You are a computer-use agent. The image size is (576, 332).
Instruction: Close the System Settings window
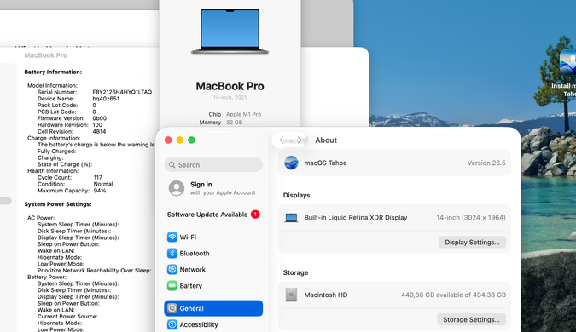168,140
